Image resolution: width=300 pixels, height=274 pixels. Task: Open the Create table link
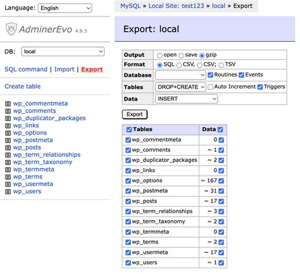tap(23, 86)
